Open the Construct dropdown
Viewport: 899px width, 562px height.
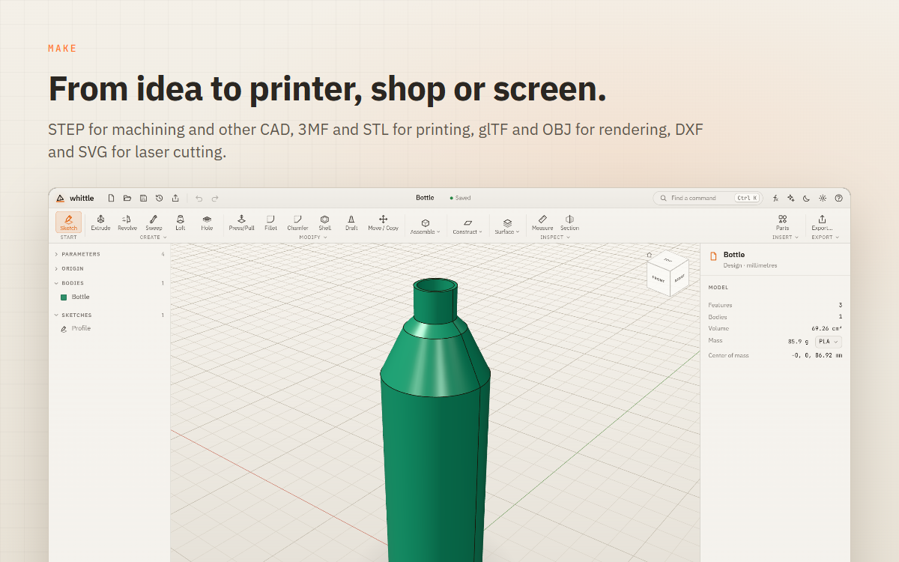(x=467, y=226)
